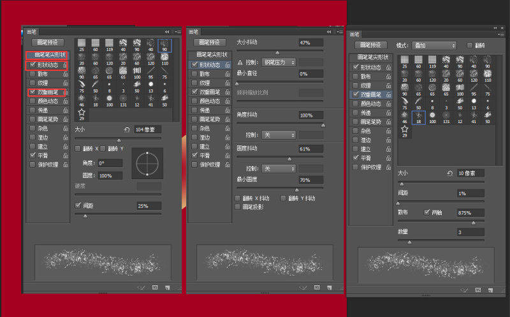Image resolution: width=510 pixels, height=317 pixels.
Task: Click the 大小抖动 slider handle
Action: (277, 53)
